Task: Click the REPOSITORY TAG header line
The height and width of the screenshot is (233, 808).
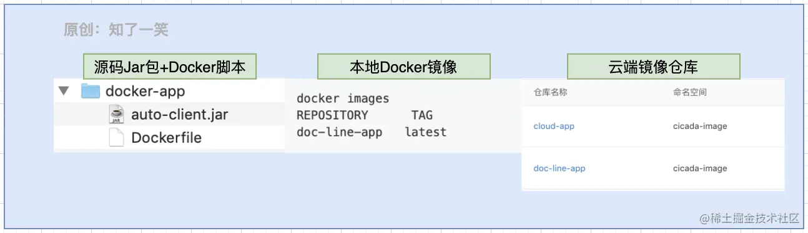Action: coord(364,115)
